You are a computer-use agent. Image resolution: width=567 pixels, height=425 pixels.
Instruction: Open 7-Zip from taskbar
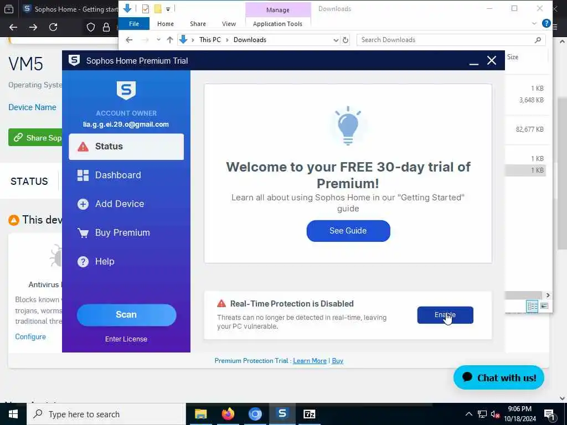click(x=309, y=414)
